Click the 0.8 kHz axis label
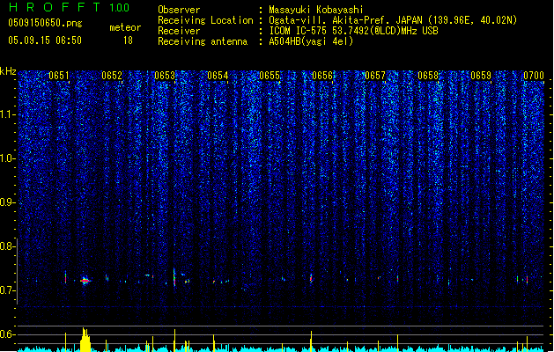Screen dimensions: 554x352 (8, 246)
